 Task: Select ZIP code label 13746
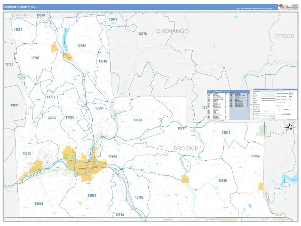[x=103, y=61]
